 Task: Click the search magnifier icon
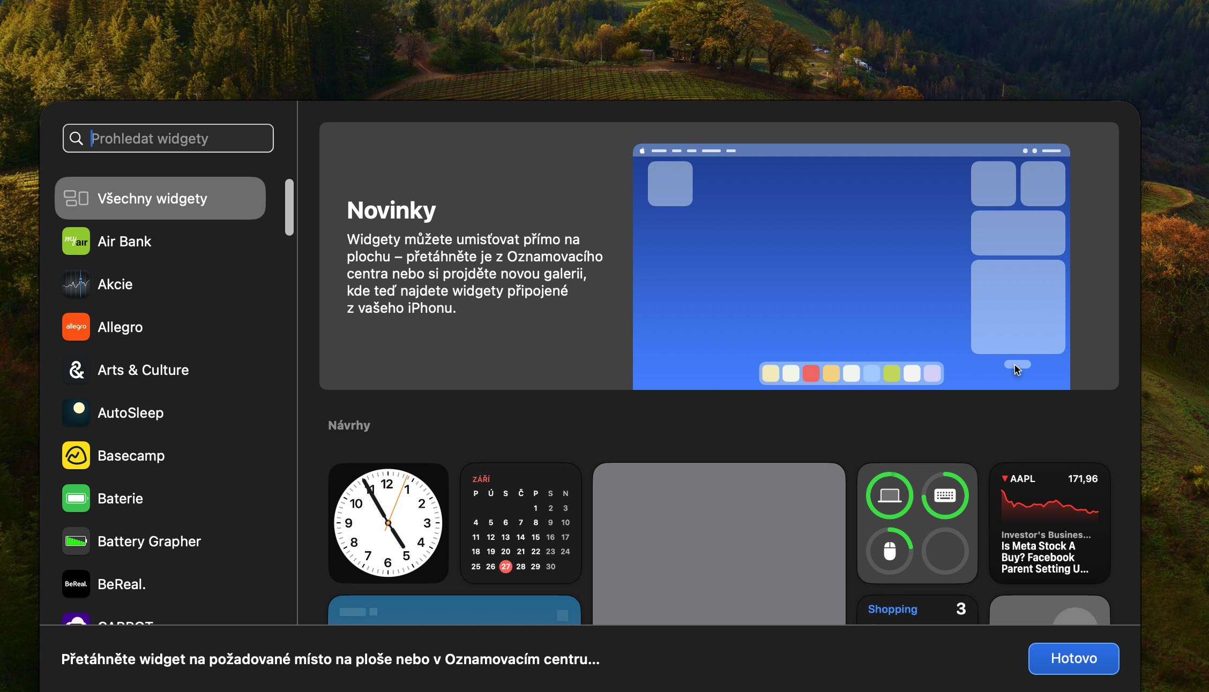(77, 139)
